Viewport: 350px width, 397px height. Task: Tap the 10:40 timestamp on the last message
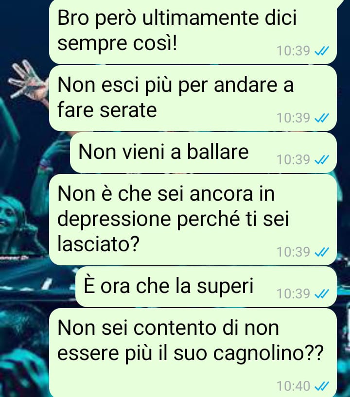pyautogui.click(x=293, y=386)
